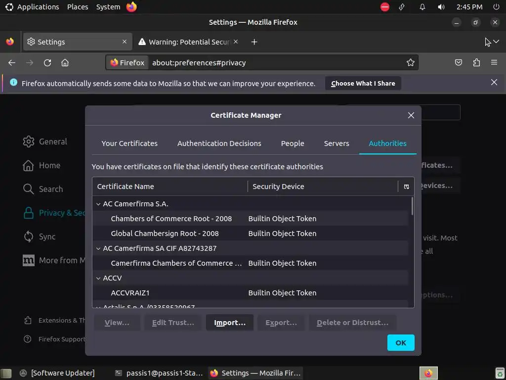Open Firefox Support link

(x=54, y=339)
